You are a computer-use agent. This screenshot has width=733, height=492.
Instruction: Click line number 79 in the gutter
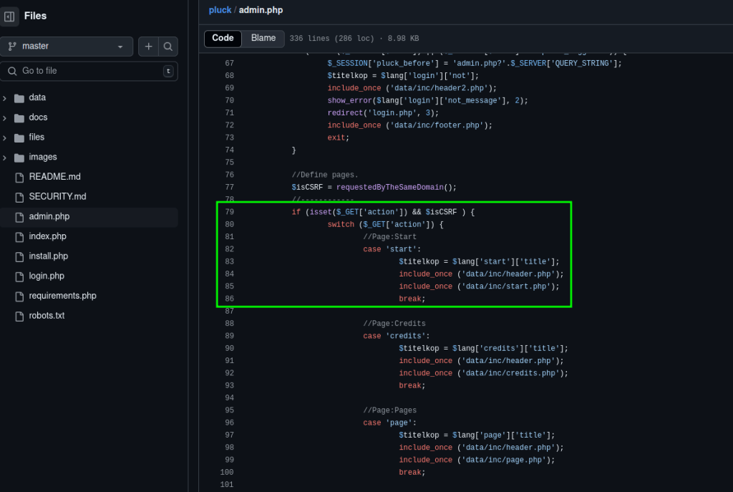(x=229, y=212)
